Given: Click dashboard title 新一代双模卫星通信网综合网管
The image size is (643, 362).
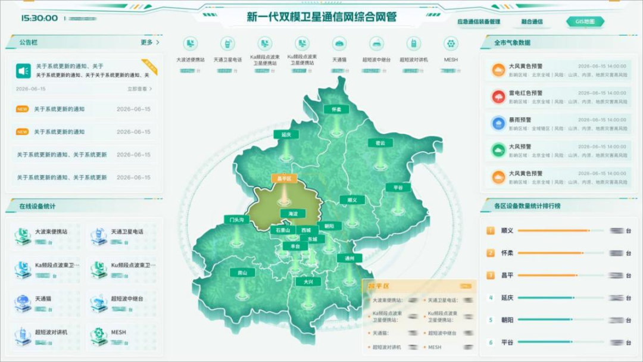Looking at the screenshot, I should pos(321,17).
